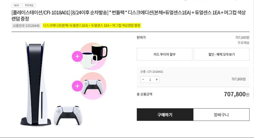Screen dimensions: 254x138
Task: Click the 구매하기 buy button
Action: (165, 115)
